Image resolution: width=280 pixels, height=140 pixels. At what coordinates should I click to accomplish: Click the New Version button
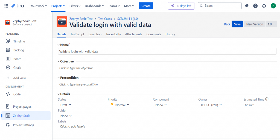point(255,24)
